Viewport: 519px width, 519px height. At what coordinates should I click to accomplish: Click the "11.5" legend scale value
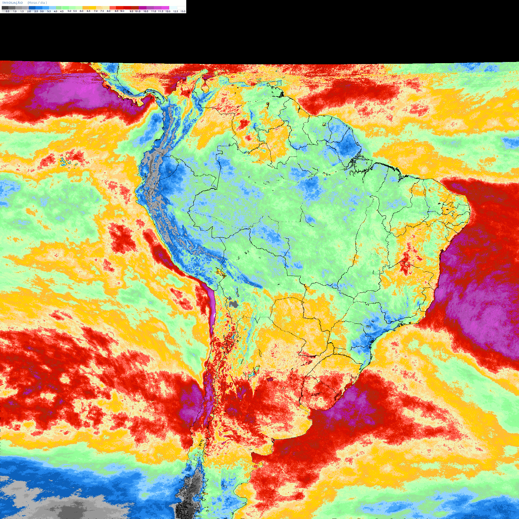tap(161, 11)
